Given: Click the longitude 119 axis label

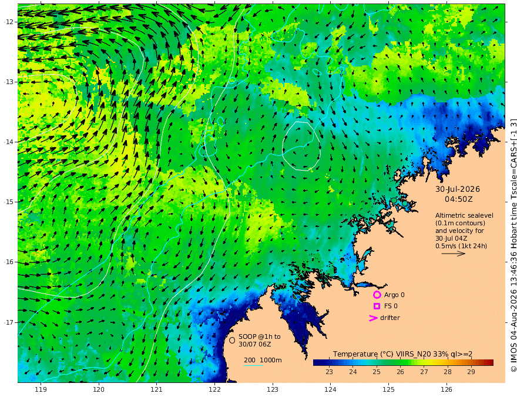Looking at the screenshot, I should pyautogui.click(x=41, y=389).
